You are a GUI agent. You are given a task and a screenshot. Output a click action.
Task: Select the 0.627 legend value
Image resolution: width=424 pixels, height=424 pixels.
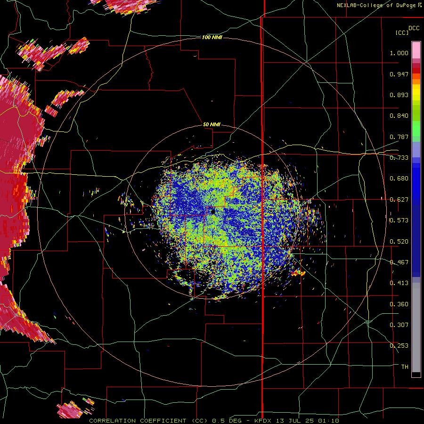399,200
